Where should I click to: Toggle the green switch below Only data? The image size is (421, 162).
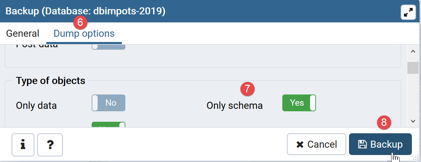[x=108, y=125]
